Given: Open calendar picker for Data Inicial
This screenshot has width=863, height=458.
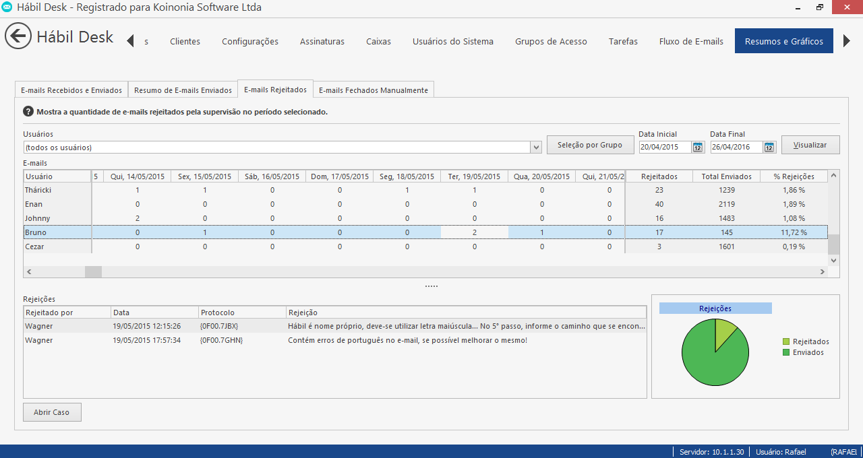Looking at the screenshot, I should (x=698, y=147).
